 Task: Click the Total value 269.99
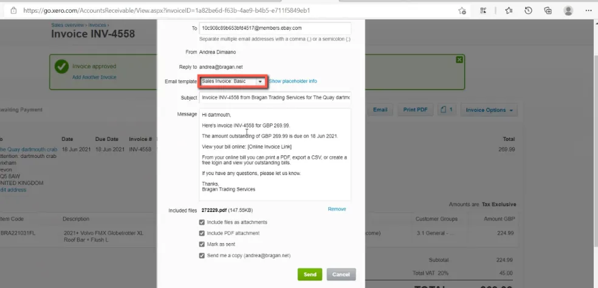pos(506,149)
